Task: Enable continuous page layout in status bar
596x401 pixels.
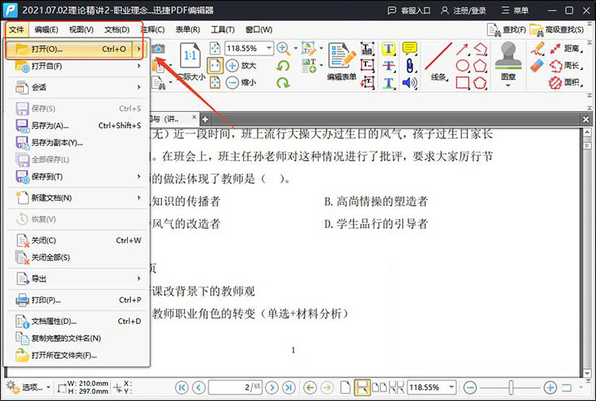Action: [362, 388]
